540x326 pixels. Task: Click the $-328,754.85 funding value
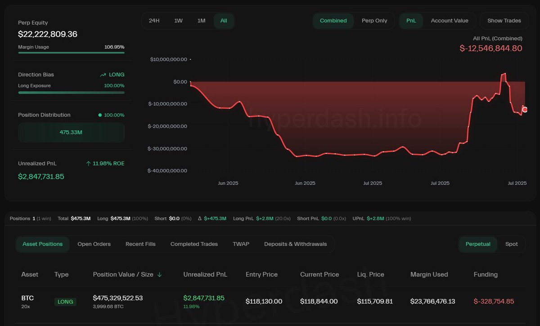(x=494, y=301)
